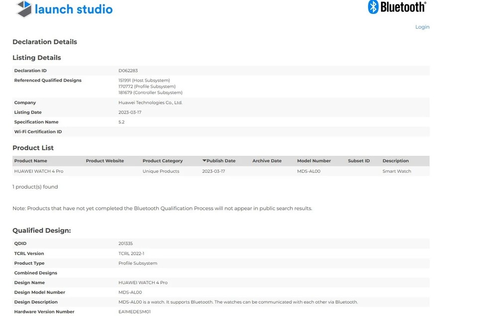The width and height of the screenshot is (498, 316).
Task: Sort table by Product Category column
Action: pos(163,161)
